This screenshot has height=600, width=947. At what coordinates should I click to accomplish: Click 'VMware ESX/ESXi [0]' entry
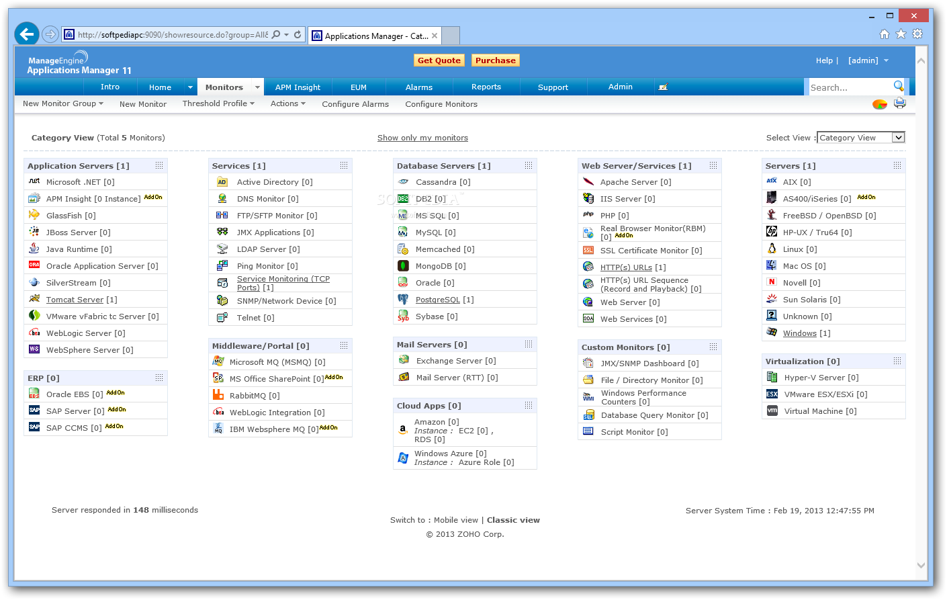pos(825,394)
